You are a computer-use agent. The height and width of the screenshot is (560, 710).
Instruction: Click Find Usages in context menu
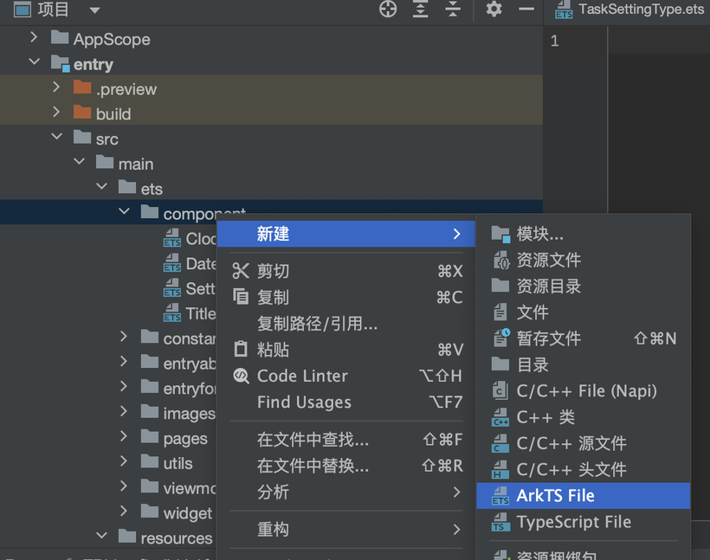pos(304,402)
